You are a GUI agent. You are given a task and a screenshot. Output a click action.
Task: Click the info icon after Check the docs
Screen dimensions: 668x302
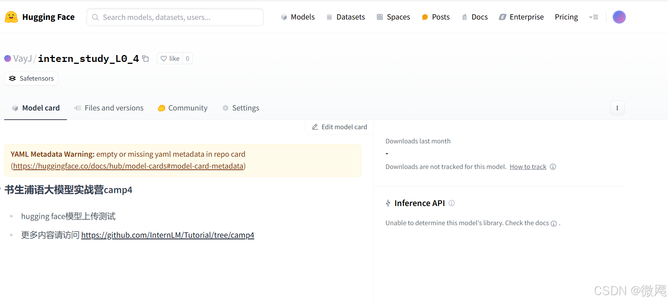[x=554, y=224]
